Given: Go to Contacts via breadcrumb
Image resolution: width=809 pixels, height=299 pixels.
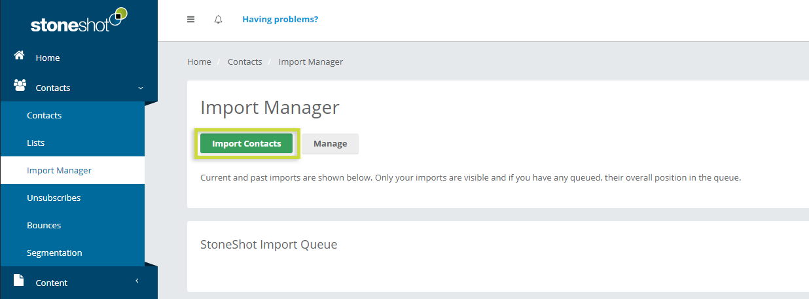Looking at the screenshot, I should [245, 62].
